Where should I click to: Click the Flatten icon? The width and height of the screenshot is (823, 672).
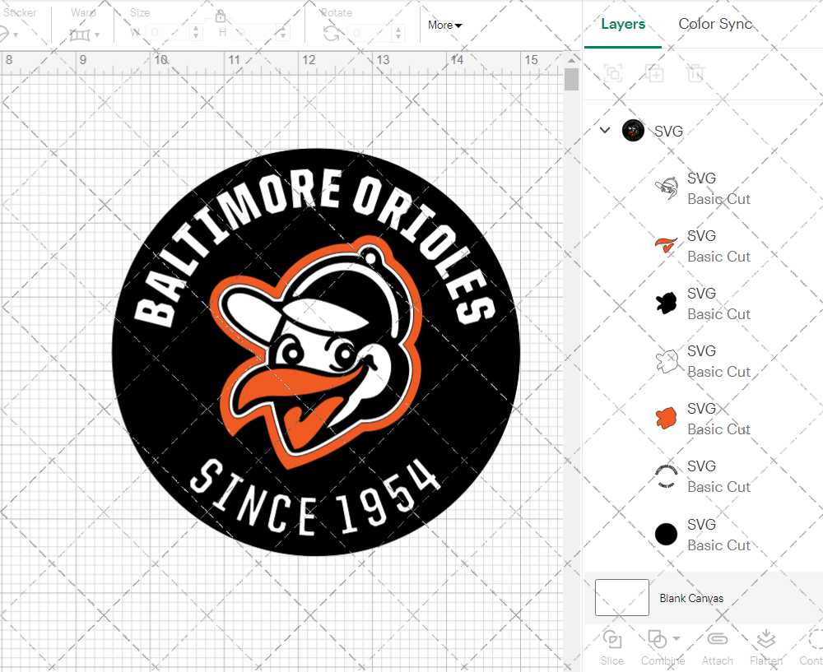(x=765, y=640)
